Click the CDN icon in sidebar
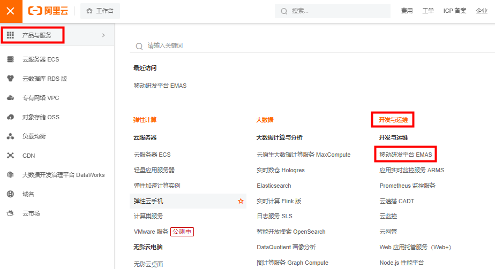495x269 pixels. (10, 156)
